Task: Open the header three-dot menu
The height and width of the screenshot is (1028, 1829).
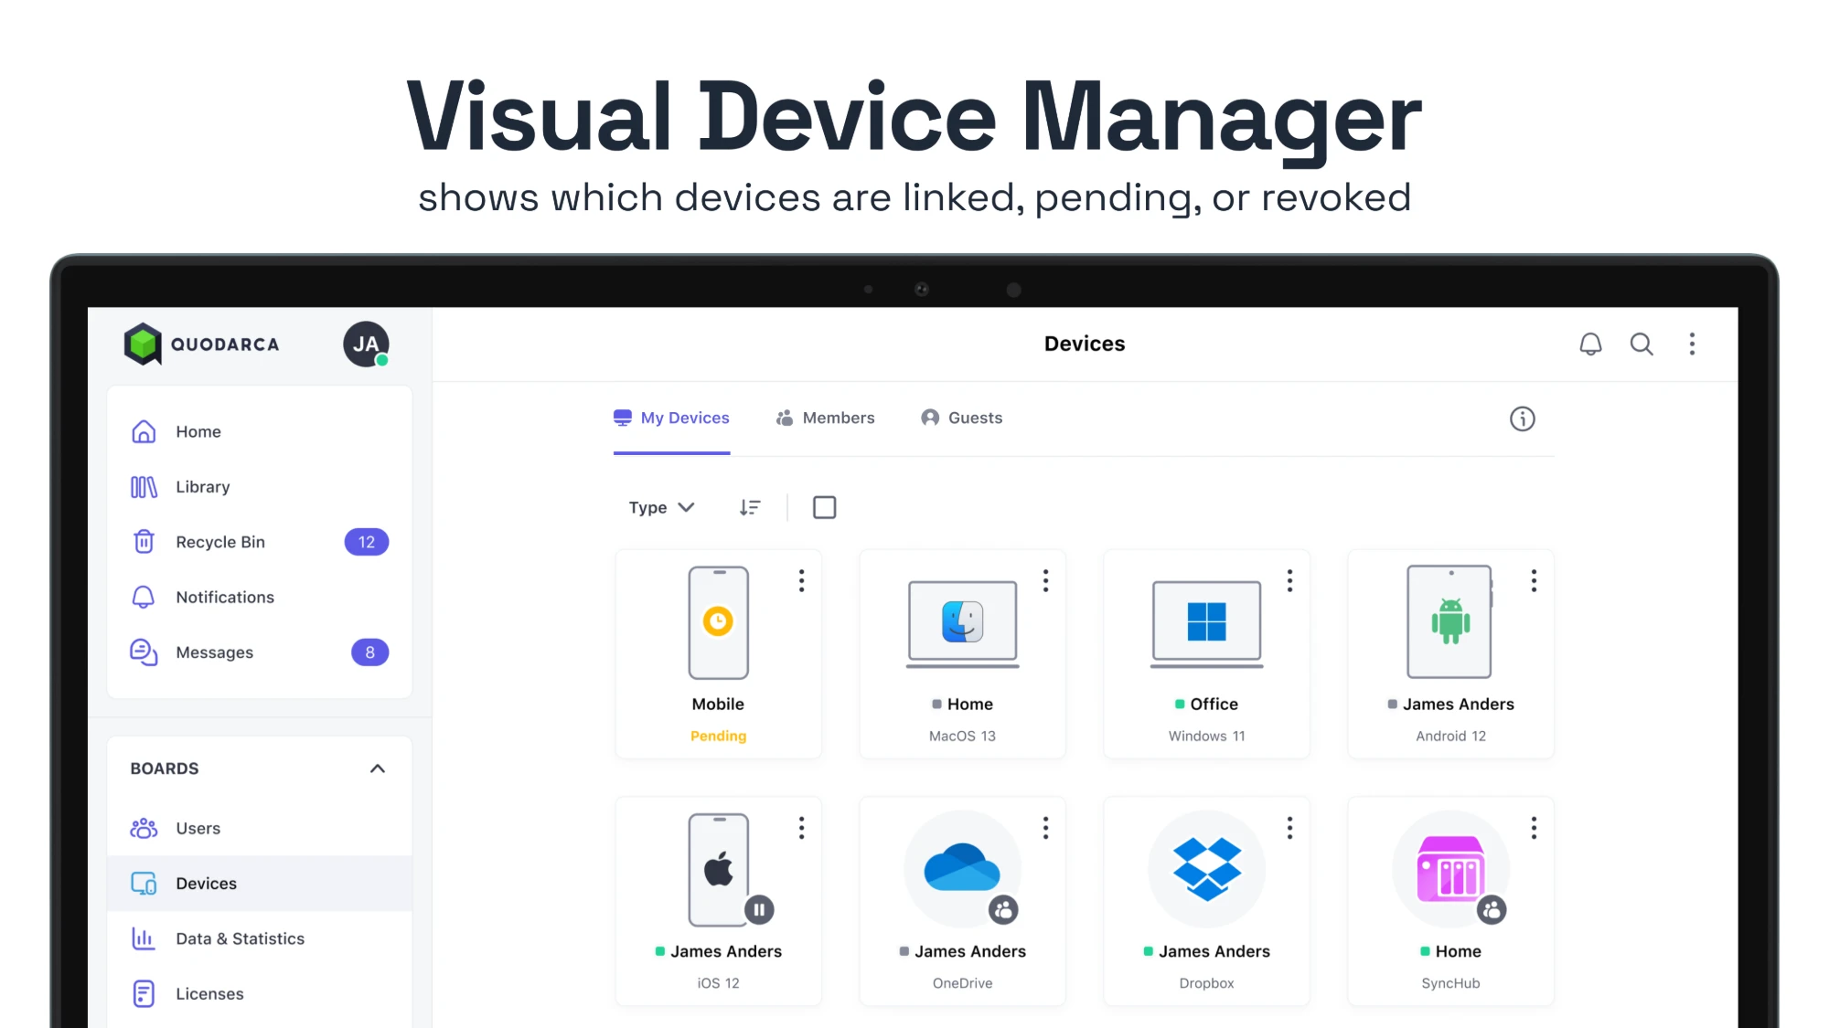Action: [1692, 344]
